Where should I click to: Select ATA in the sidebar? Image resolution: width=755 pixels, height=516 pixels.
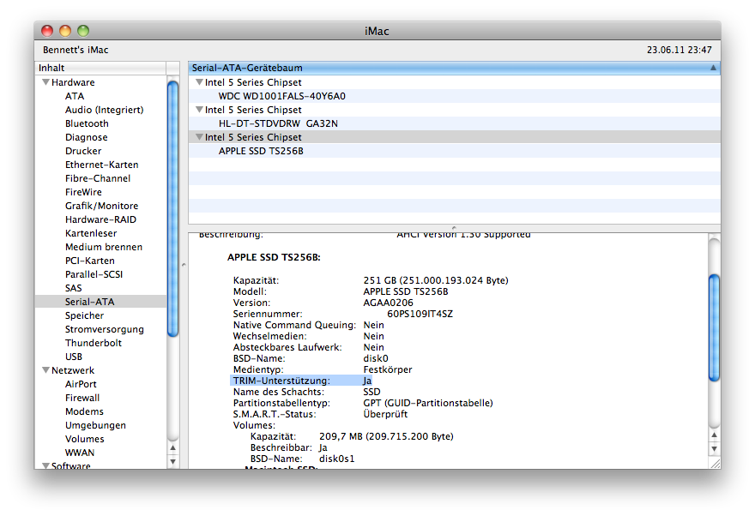[x=75, y=96]
